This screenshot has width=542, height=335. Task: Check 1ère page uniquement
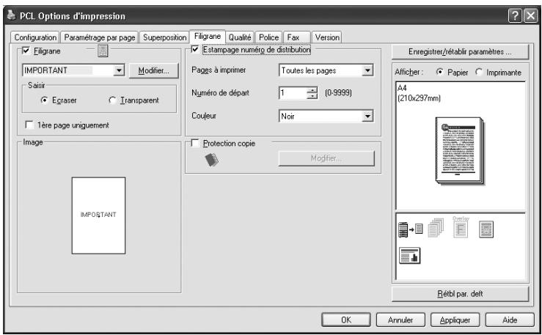30,125
